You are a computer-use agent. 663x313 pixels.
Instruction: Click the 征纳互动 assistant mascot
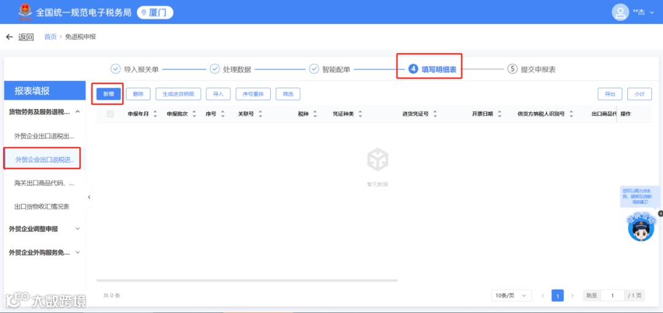point(641,228)
